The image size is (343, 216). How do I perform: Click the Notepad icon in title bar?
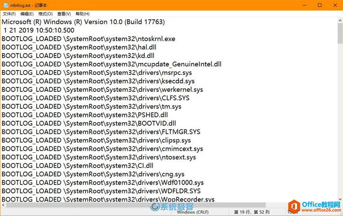[6, 5]
